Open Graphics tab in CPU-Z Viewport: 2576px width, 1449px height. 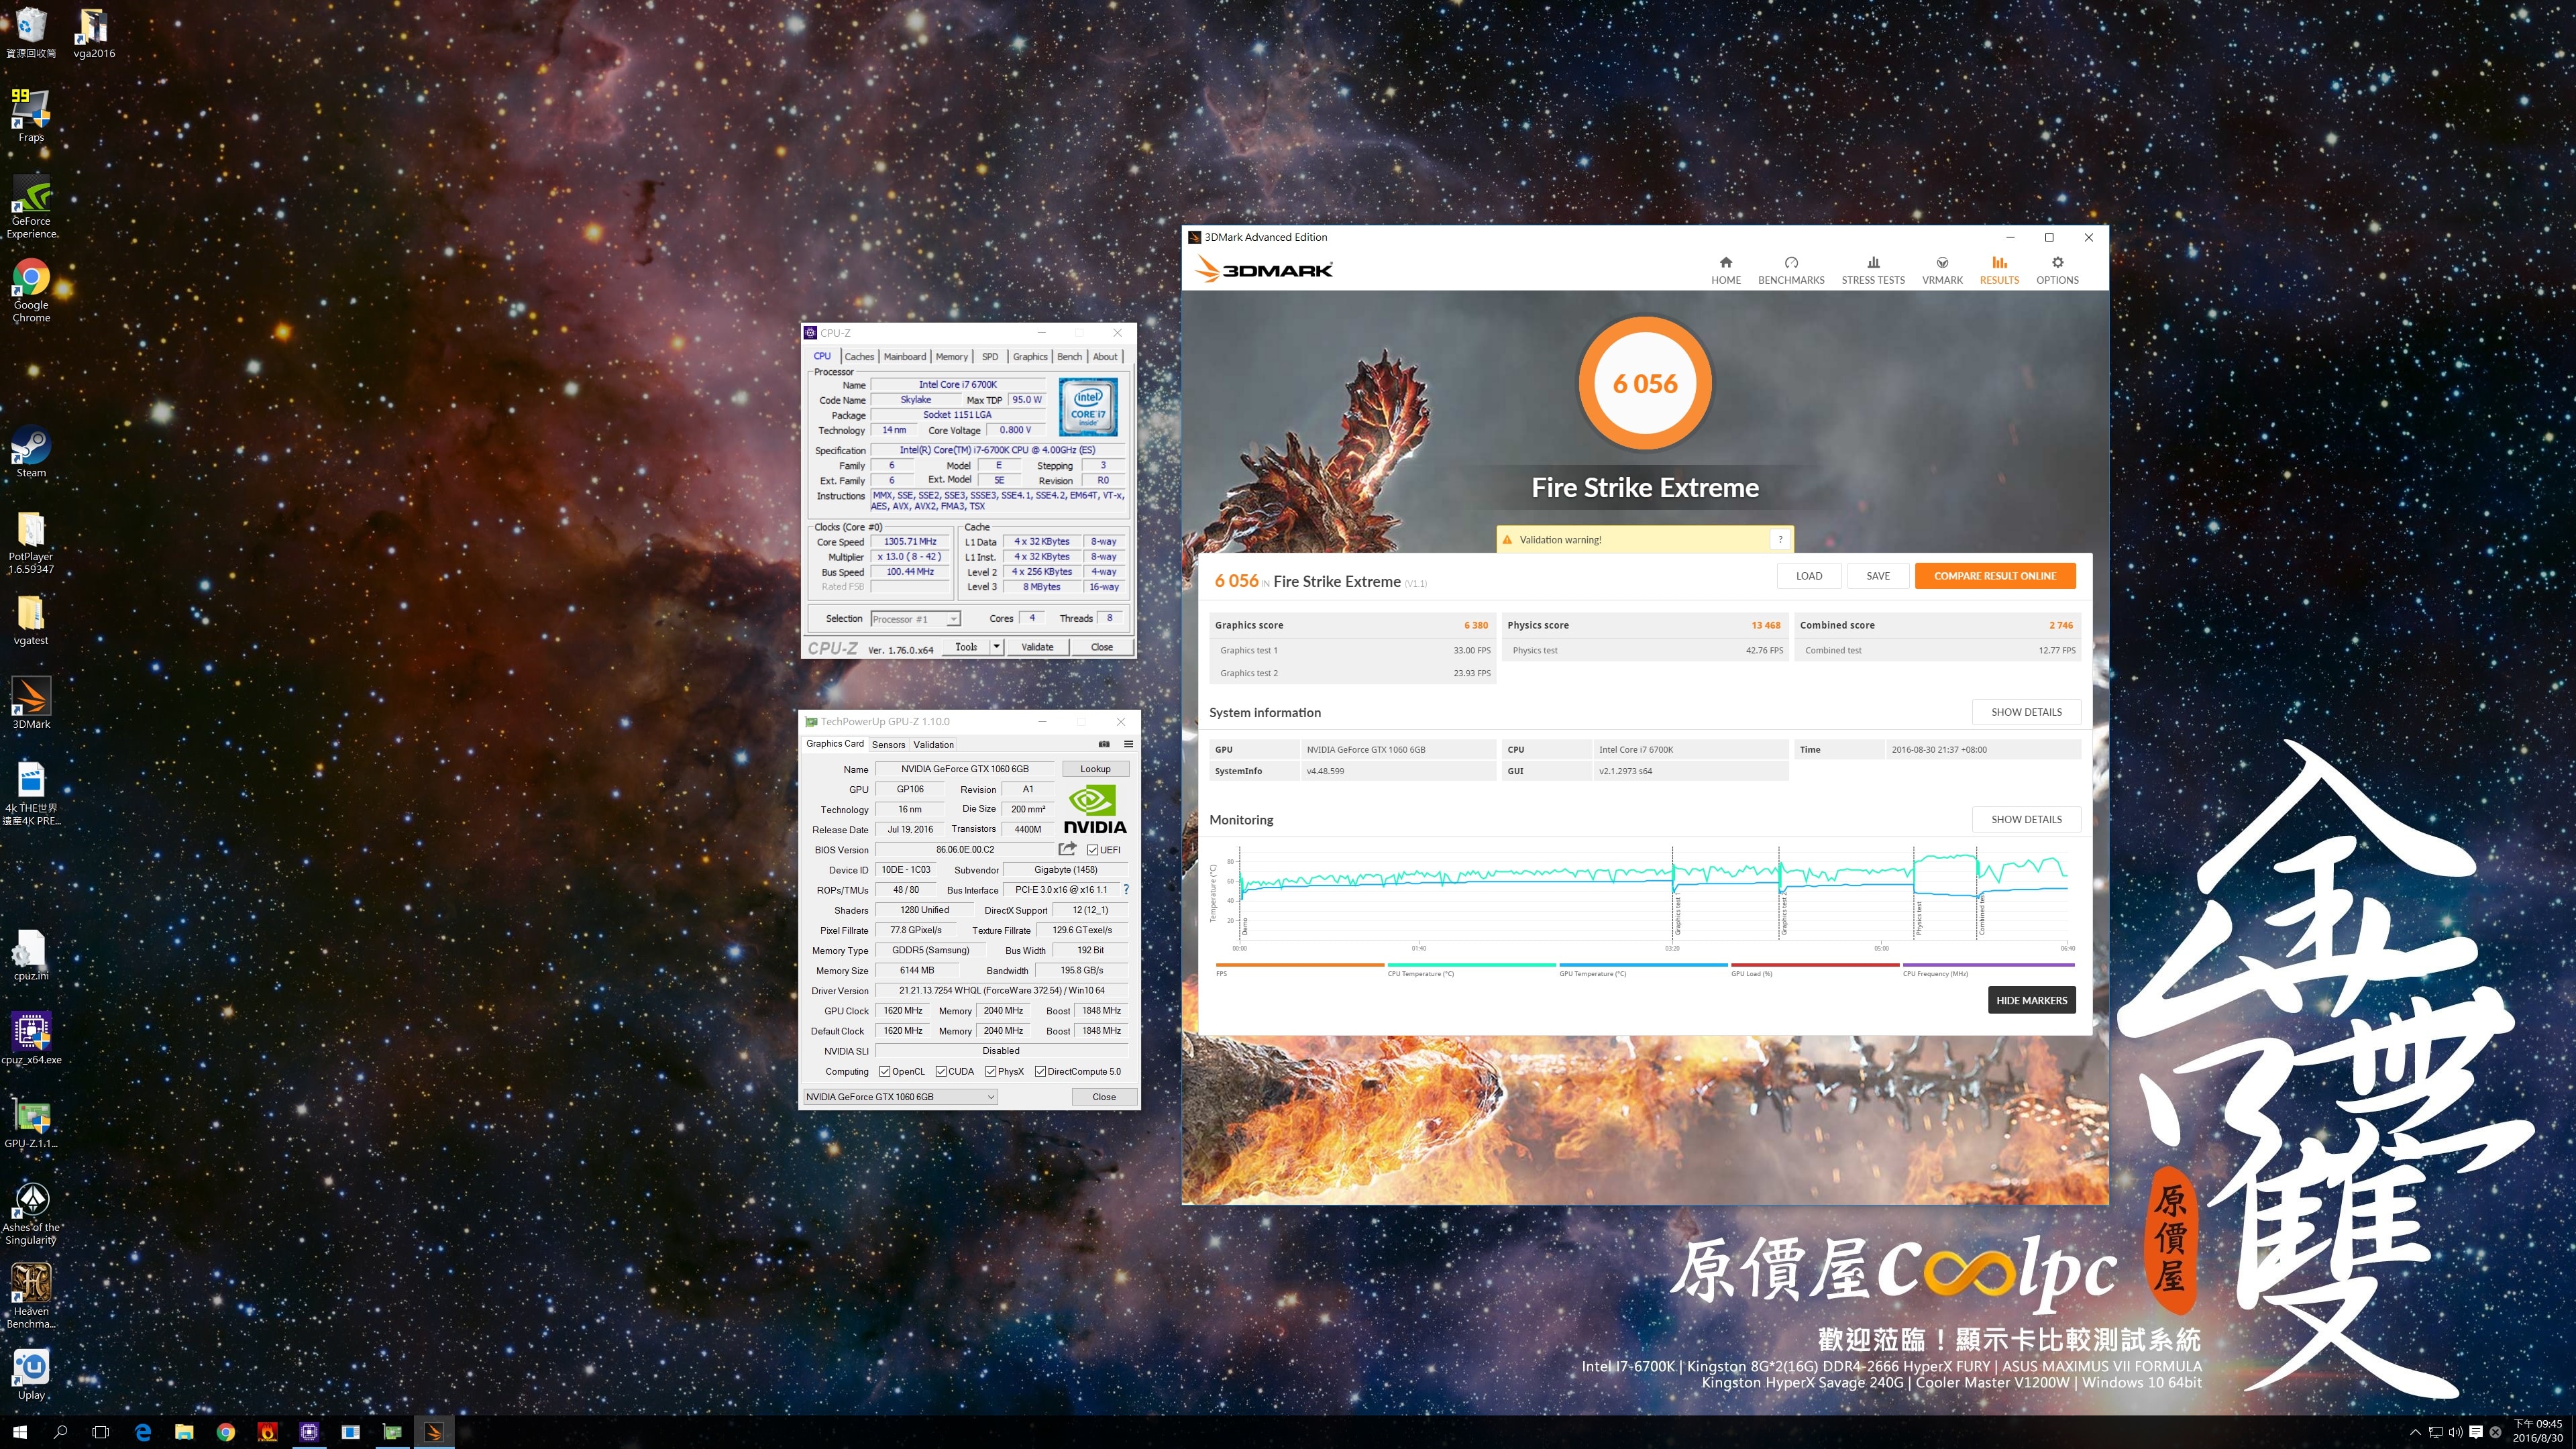[1030, 357]
